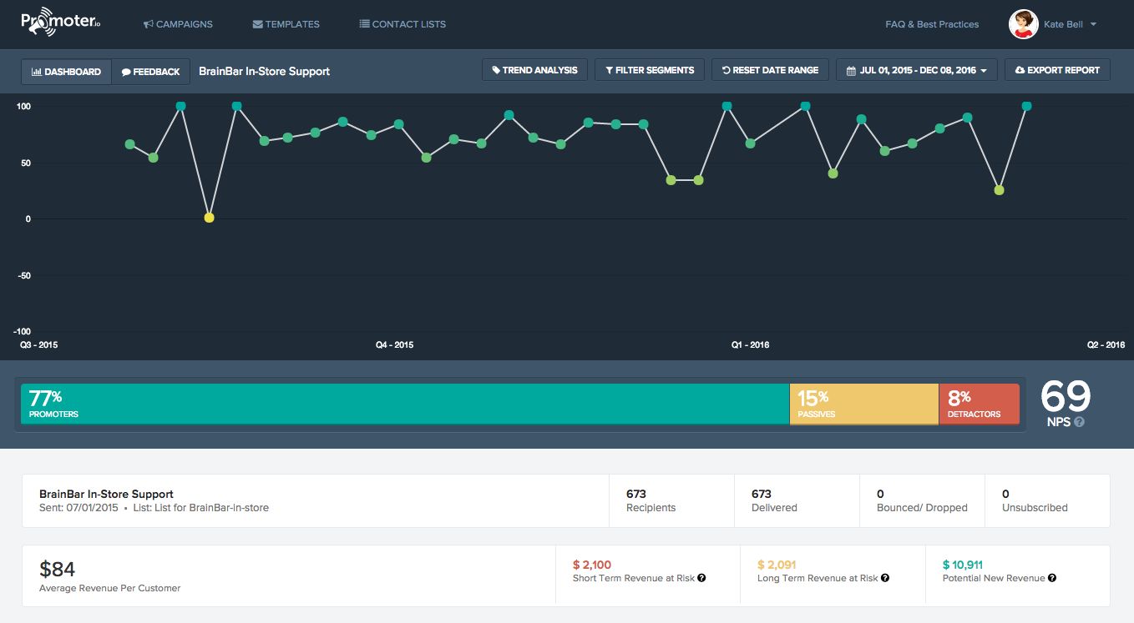Open the FAQ & Best Practices link

932,24
